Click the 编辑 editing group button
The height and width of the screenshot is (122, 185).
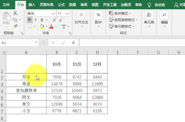(x=164, y=18)
